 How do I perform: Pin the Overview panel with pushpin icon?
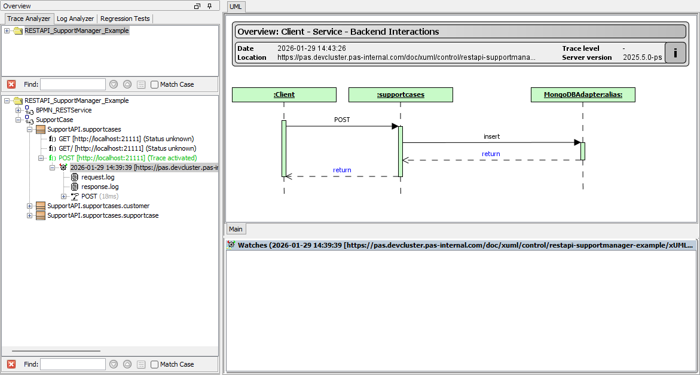(209, 6)
